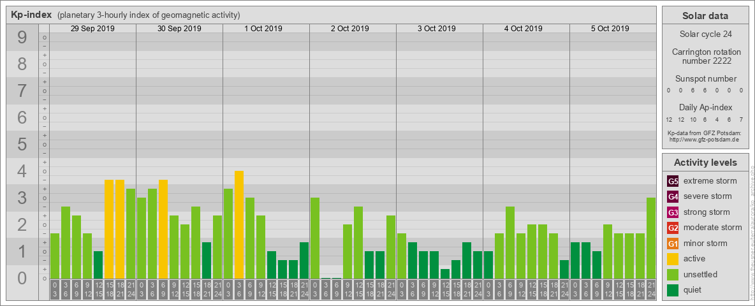Click the dark green 12-15 bar on 29 Sep
The image size is (755, 306).
(x=98, y=265)
